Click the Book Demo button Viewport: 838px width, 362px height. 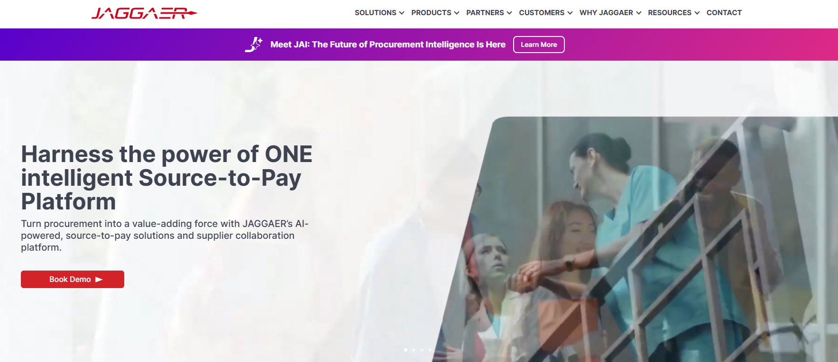(73, 280)
